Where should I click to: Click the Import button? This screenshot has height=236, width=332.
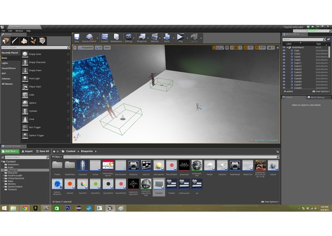point(27,151)
